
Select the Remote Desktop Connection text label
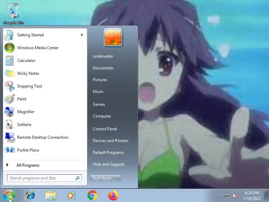click(x=43, y=137)
